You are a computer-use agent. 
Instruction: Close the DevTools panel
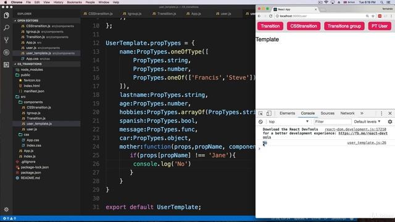390,113
